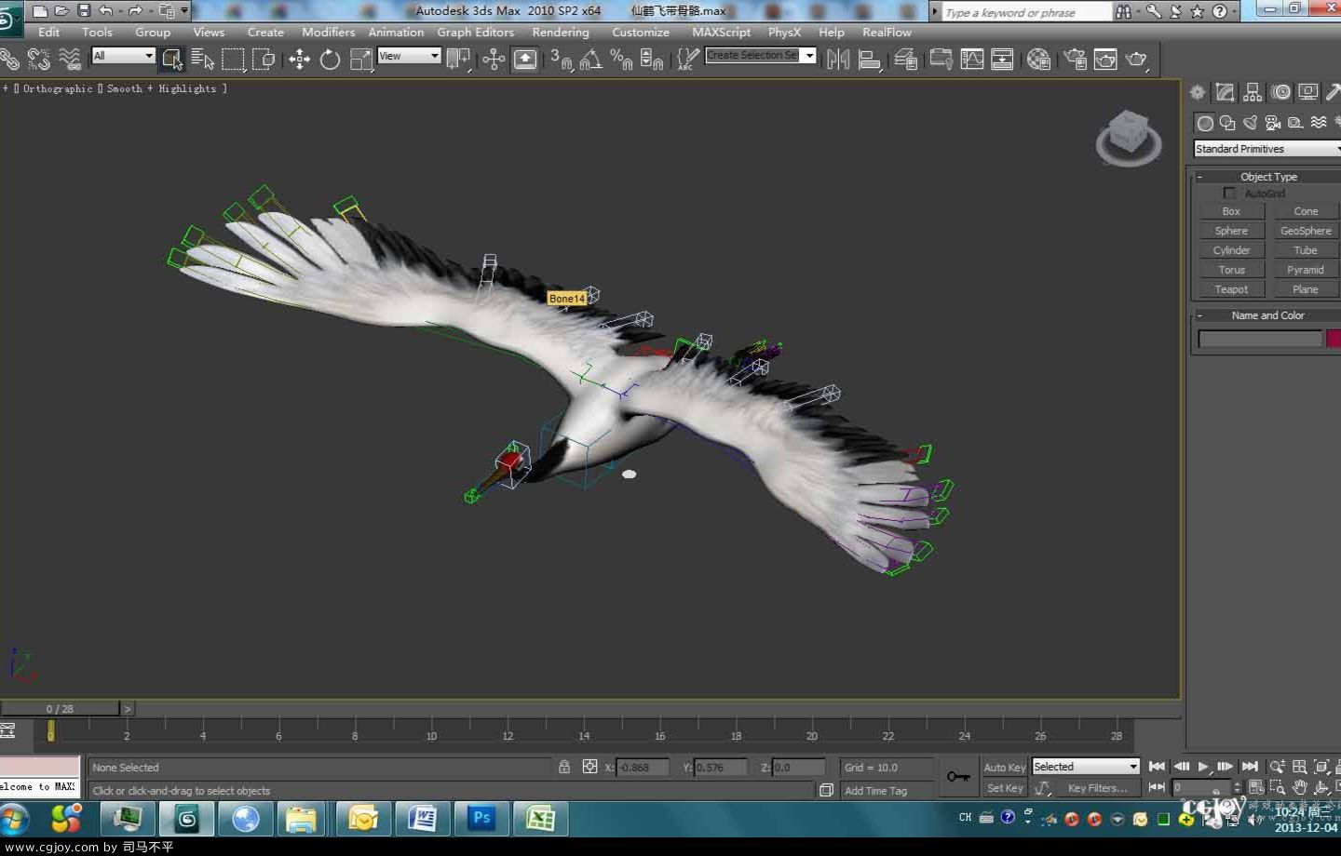Open the Graph Editors menu
The width and height of the screenshot is (1341, 856).
coord(475,32)
